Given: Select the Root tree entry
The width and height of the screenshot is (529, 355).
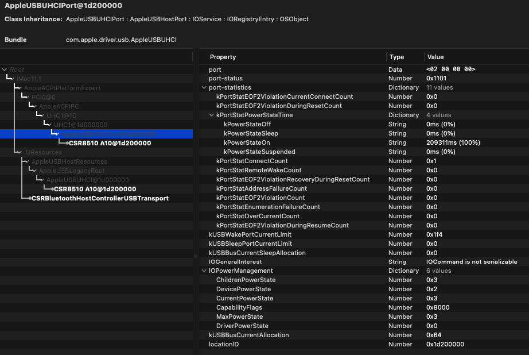Looking at the screenshot, I should point(17,70).
